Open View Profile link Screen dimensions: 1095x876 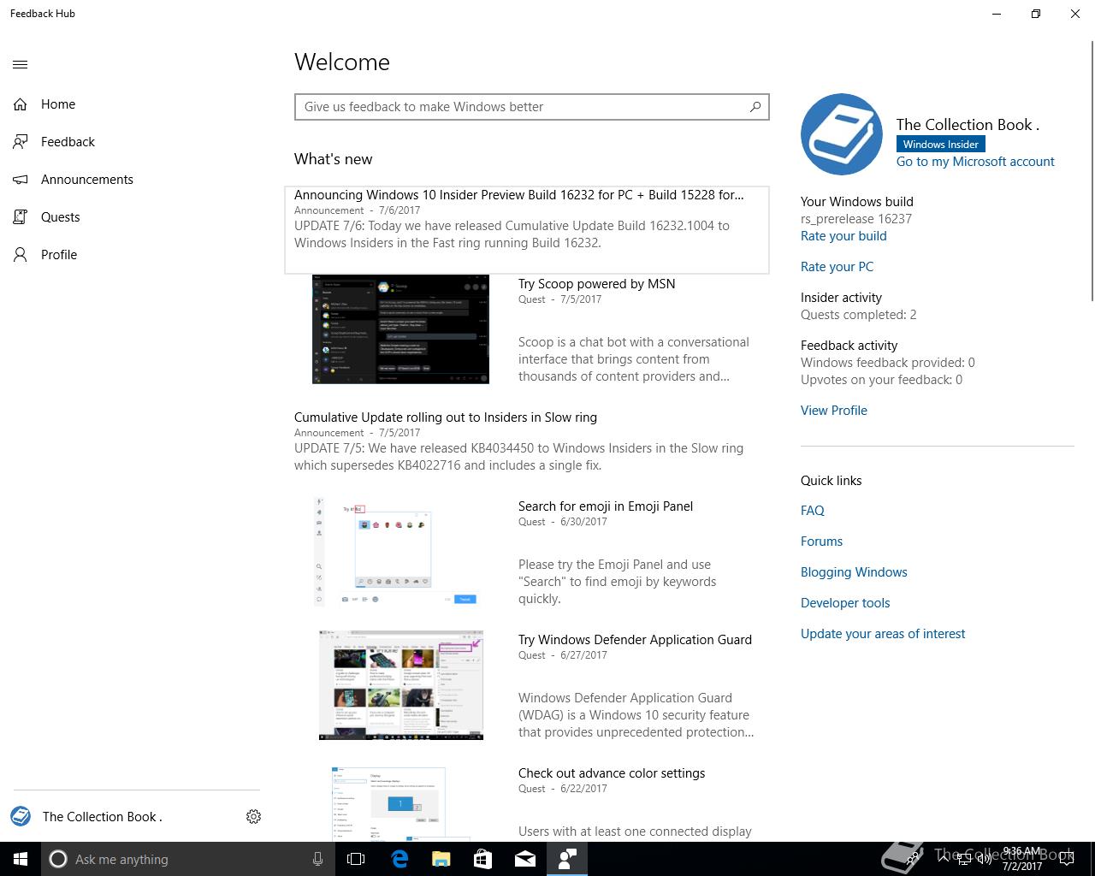click(x=834, y=411)
